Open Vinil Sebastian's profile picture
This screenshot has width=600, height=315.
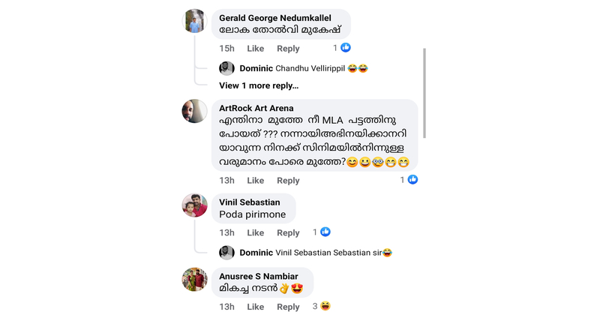[x=194, y=205]
